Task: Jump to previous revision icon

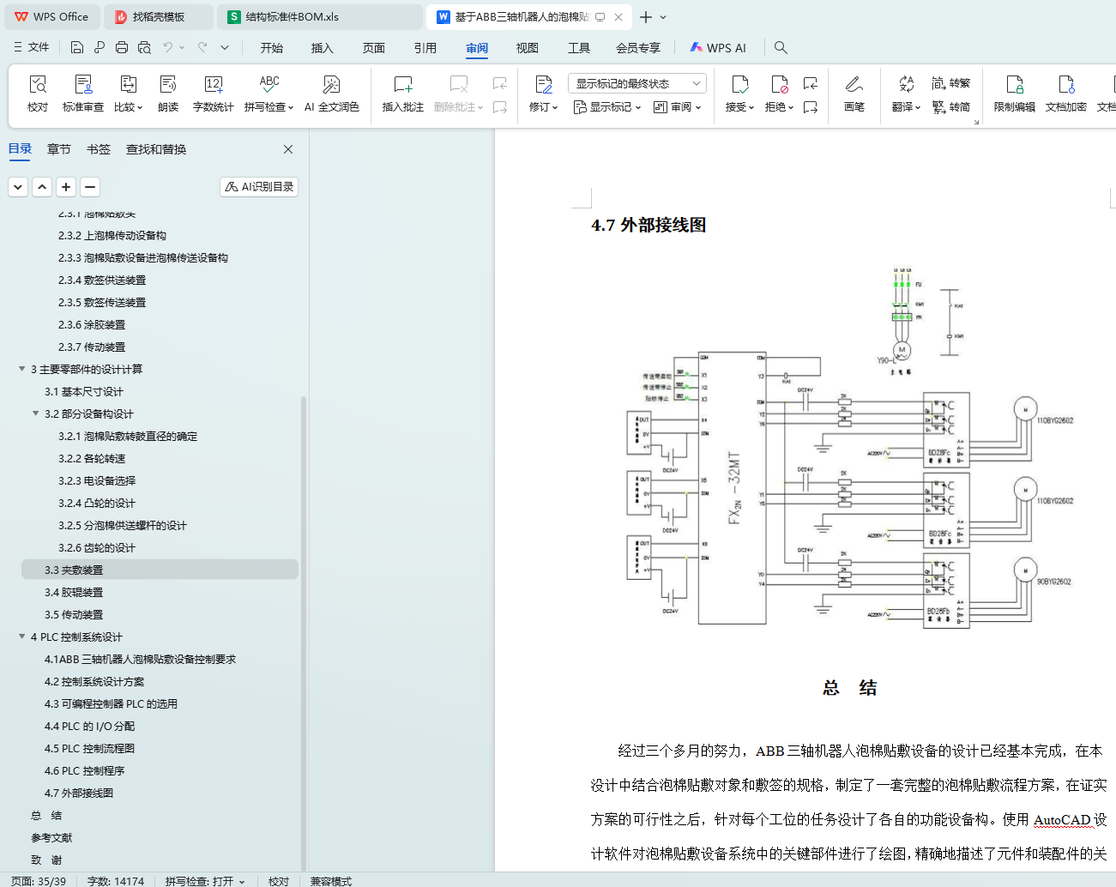Action: pos(811,83)
